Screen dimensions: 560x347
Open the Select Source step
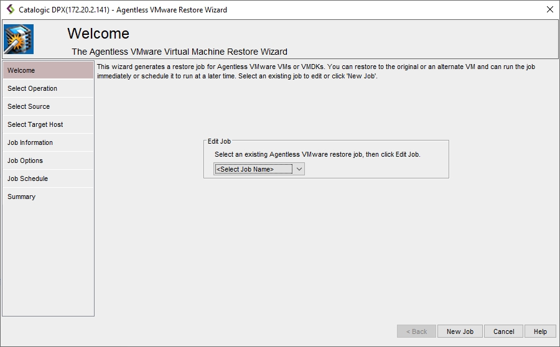point(48,106)
